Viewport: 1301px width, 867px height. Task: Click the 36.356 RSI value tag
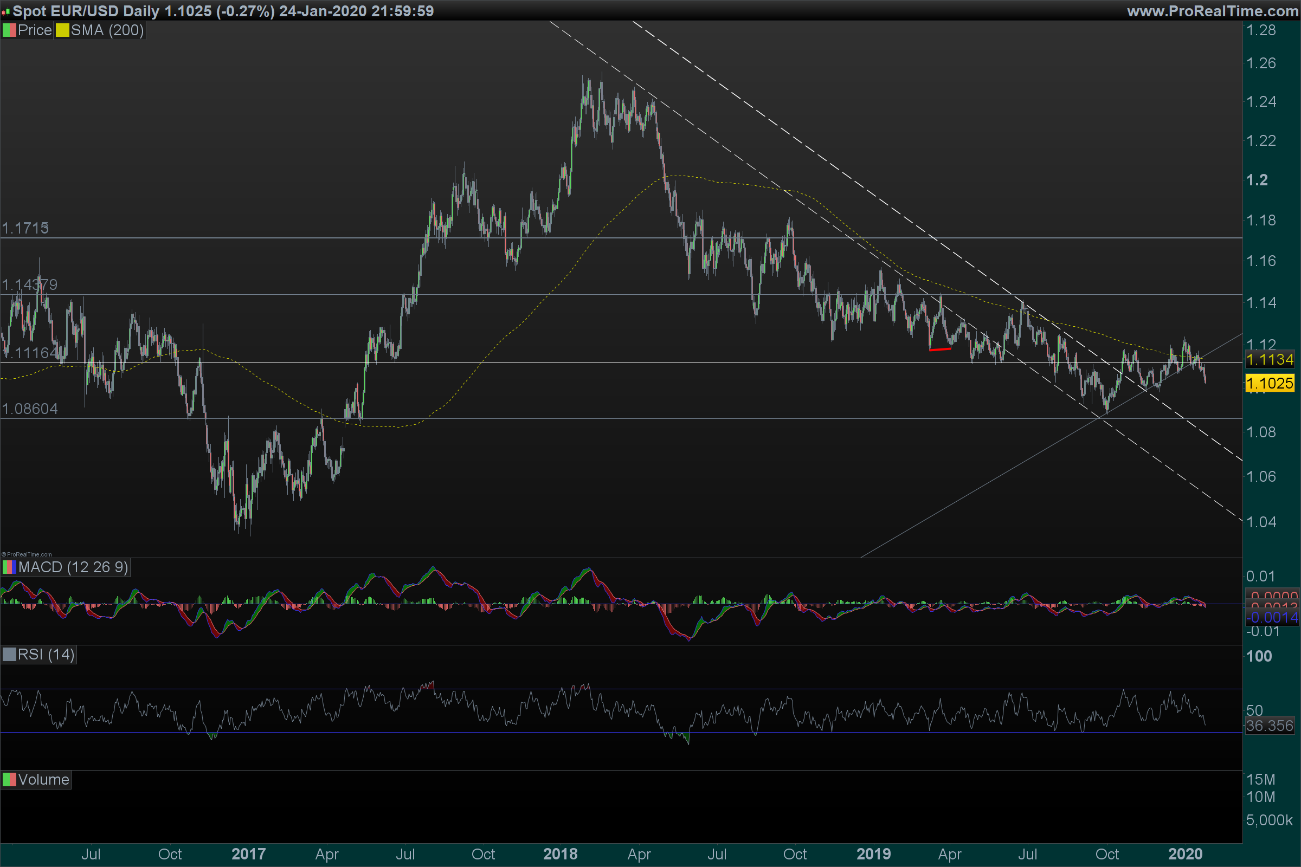1270,726
